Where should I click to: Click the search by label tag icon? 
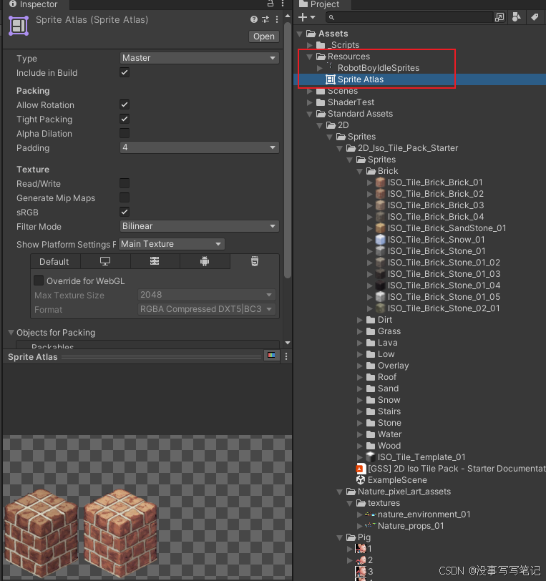[535, 17]
